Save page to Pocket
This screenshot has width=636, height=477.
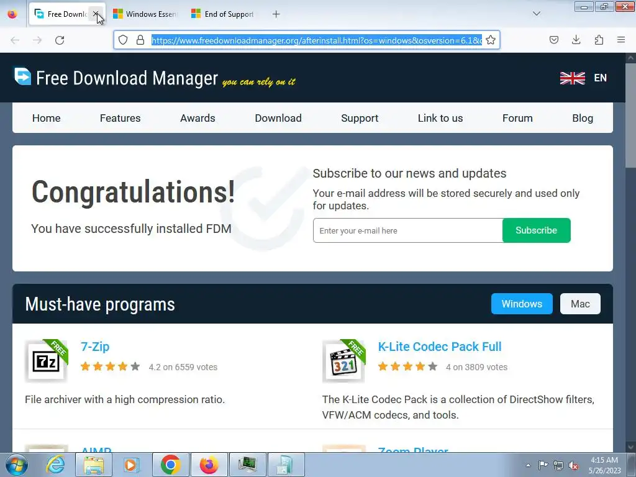click(x=554, y=40)
